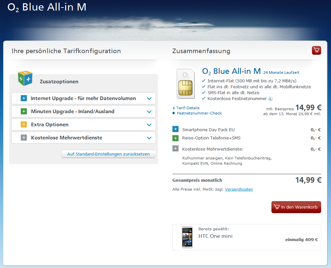Open the Tarif-Details link
The image size is (331, 268).
point(188,108)
